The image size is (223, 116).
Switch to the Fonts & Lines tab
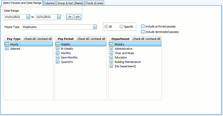(x=95, y=3)
